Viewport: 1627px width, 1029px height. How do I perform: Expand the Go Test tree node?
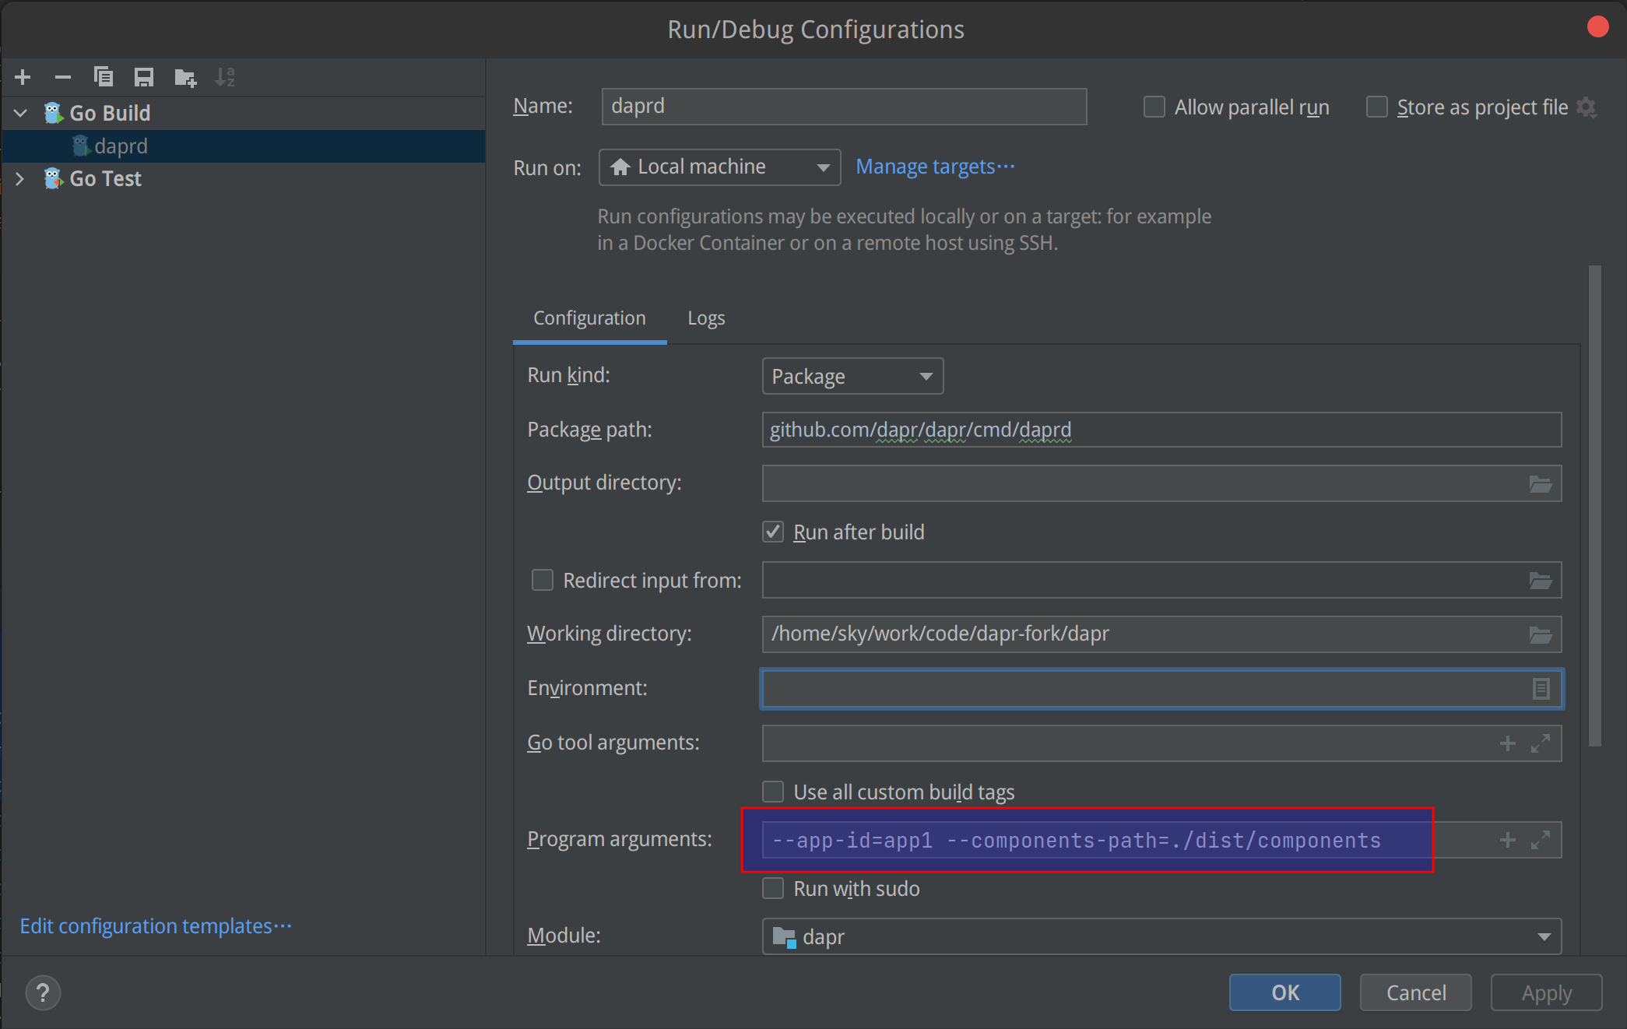pos(20,179)
